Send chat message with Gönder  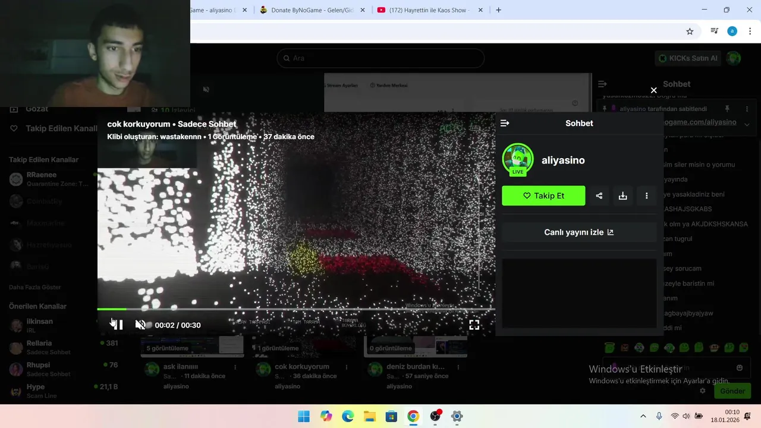pyautogui.click(x=732, y=391)
